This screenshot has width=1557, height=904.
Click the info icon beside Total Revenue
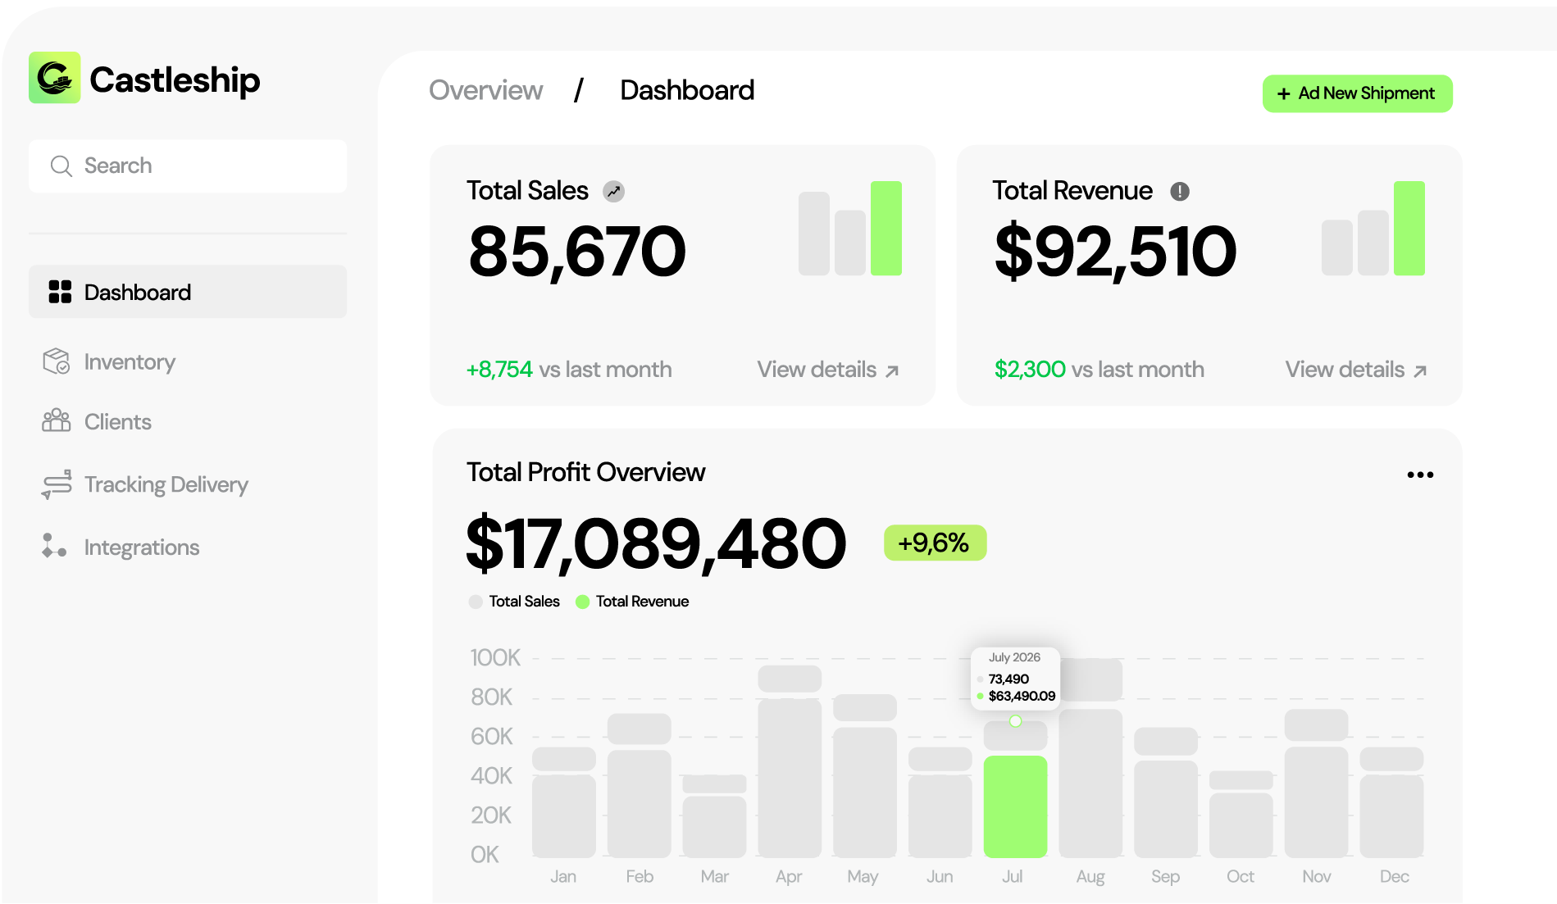click(x=1179, y=192)
